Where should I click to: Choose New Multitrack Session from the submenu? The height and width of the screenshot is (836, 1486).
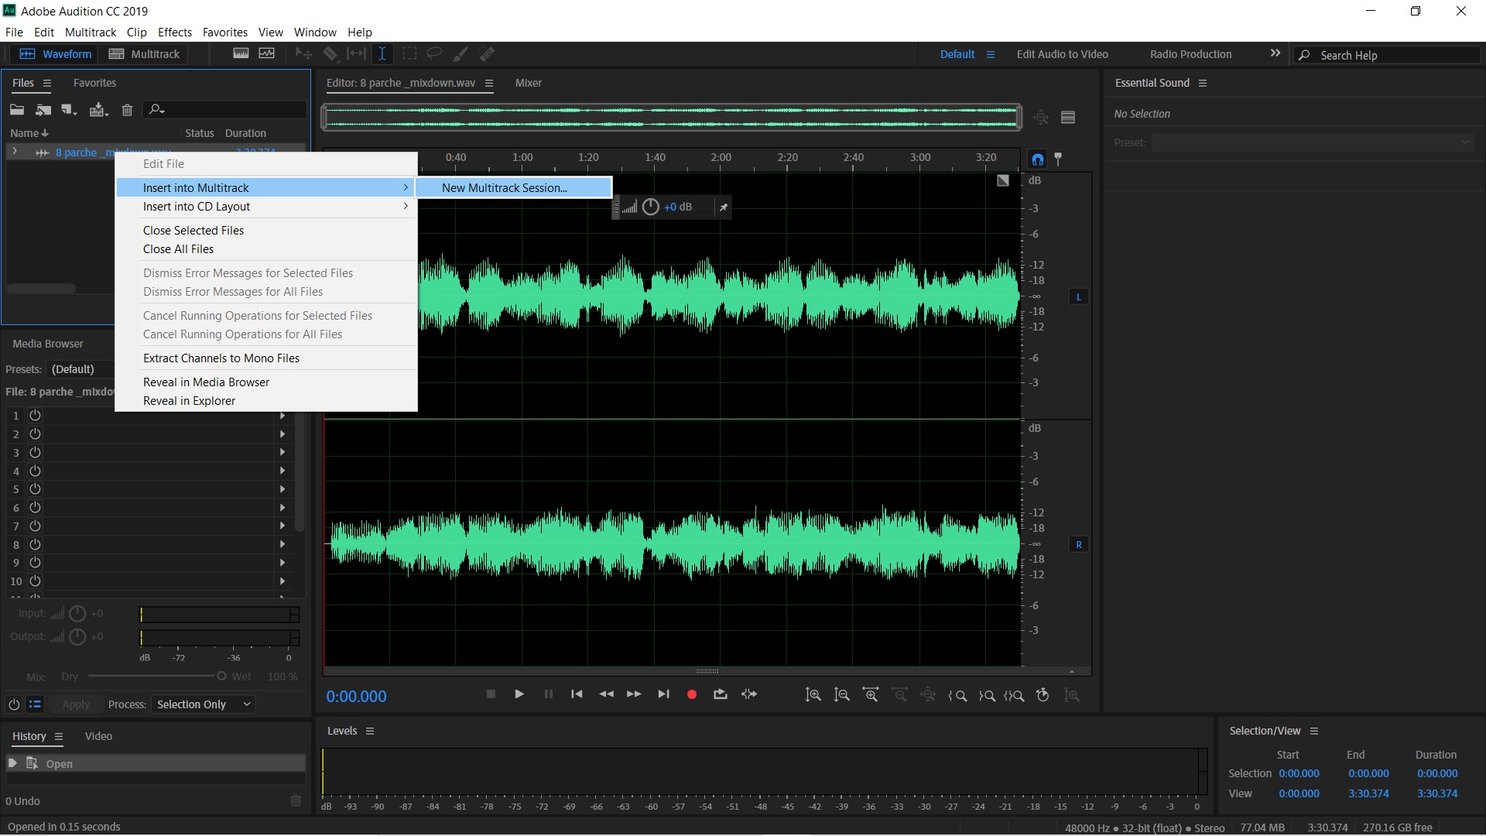tap(504, 187)
